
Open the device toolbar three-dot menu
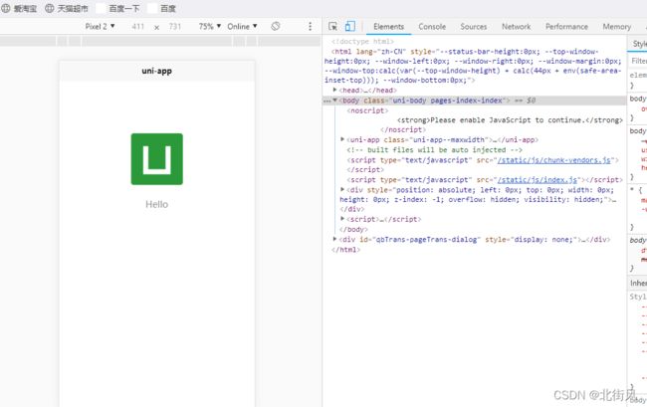coord(310,27)
